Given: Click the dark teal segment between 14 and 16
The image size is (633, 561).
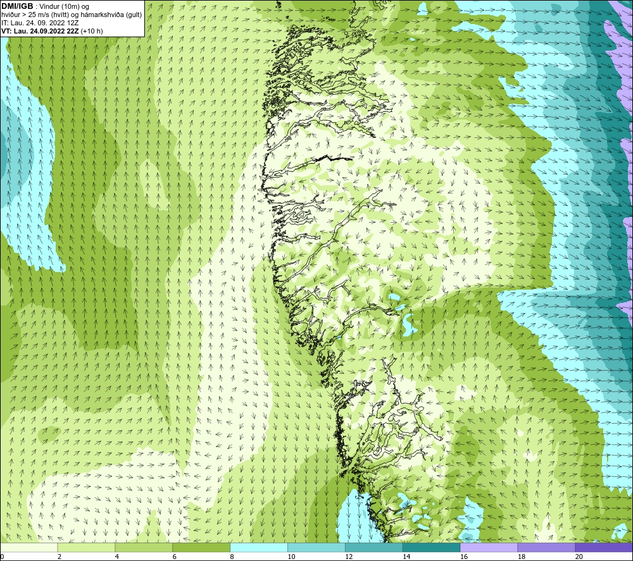Looking at the screenshot, I should coord(432,547).
